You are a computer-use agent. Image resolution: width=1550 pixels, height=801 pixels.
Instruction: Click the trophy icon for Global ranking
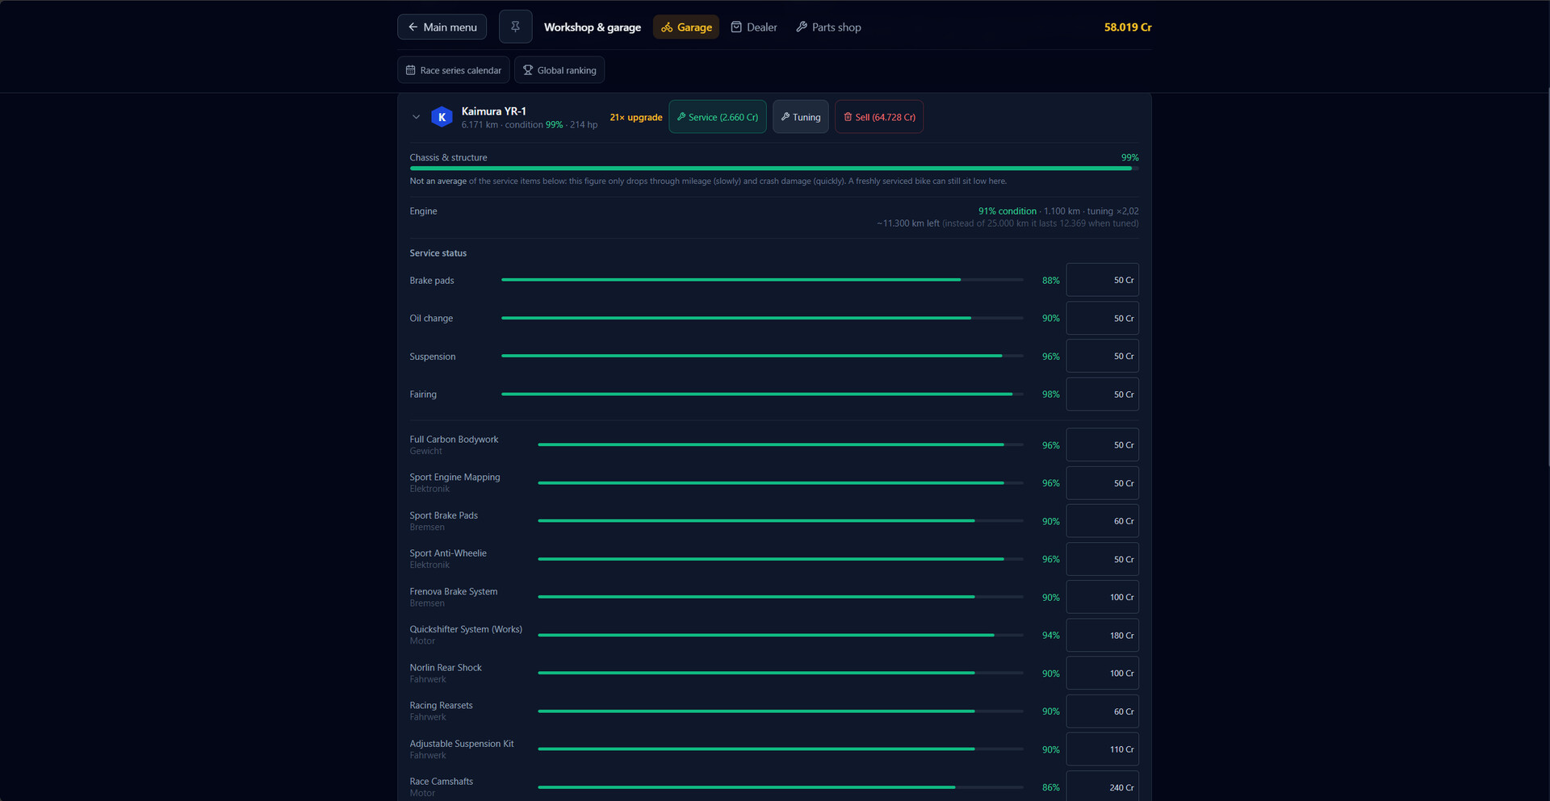[x=528, y=70]
